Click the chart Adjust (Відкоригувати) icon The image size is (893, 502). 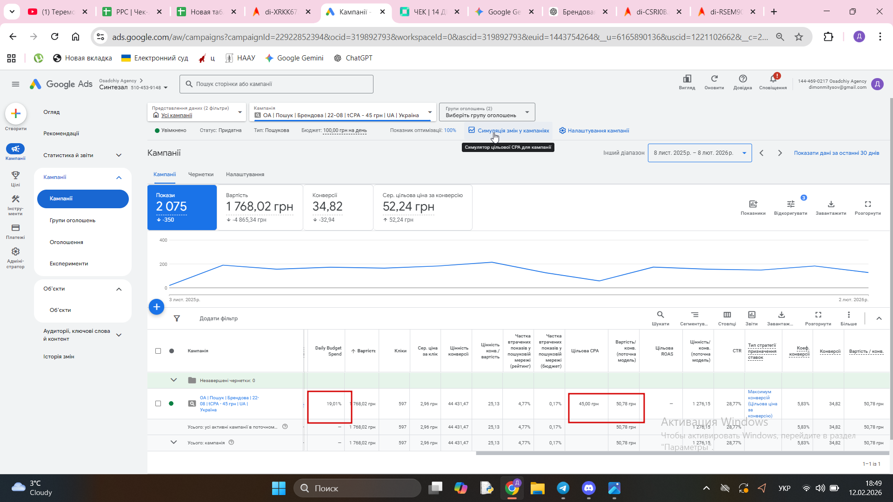(790, 205)
